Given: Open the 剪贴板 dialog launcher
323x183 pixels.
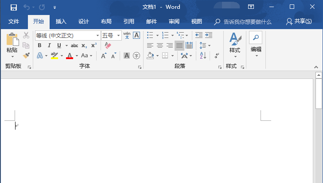Looking at the screenshot, I should (x=29, y=67).
